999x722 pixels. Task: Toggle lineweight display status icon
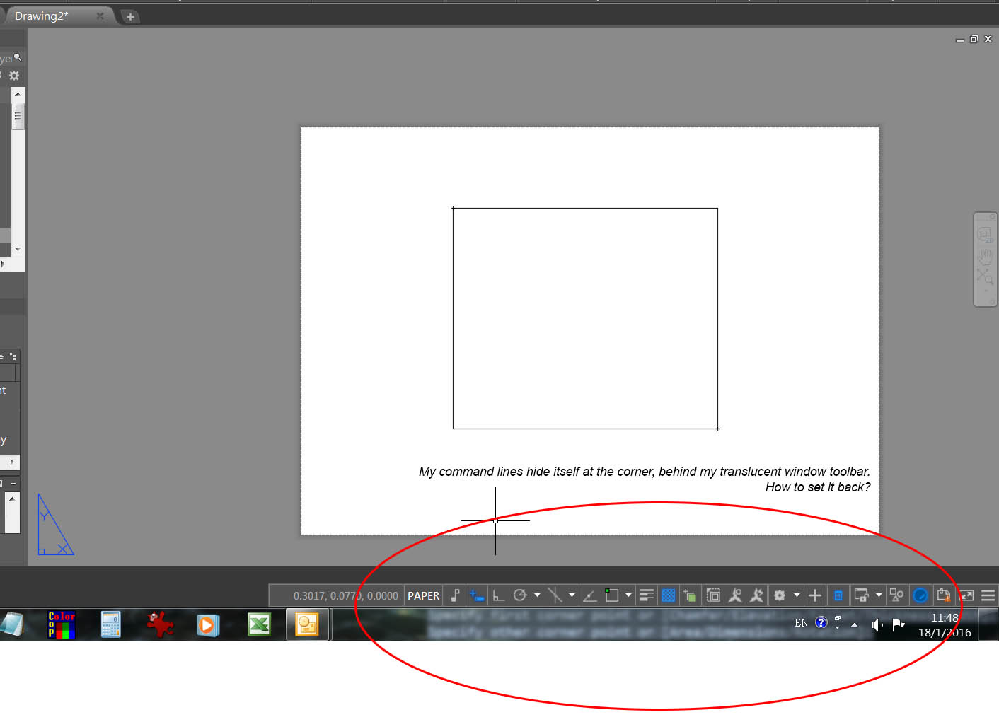[647, 595]
